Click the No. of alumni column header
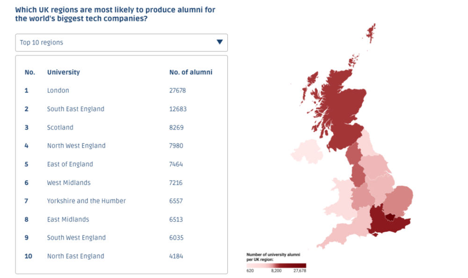Viewport: 468px width, 278px height. (x=190, y=72)
